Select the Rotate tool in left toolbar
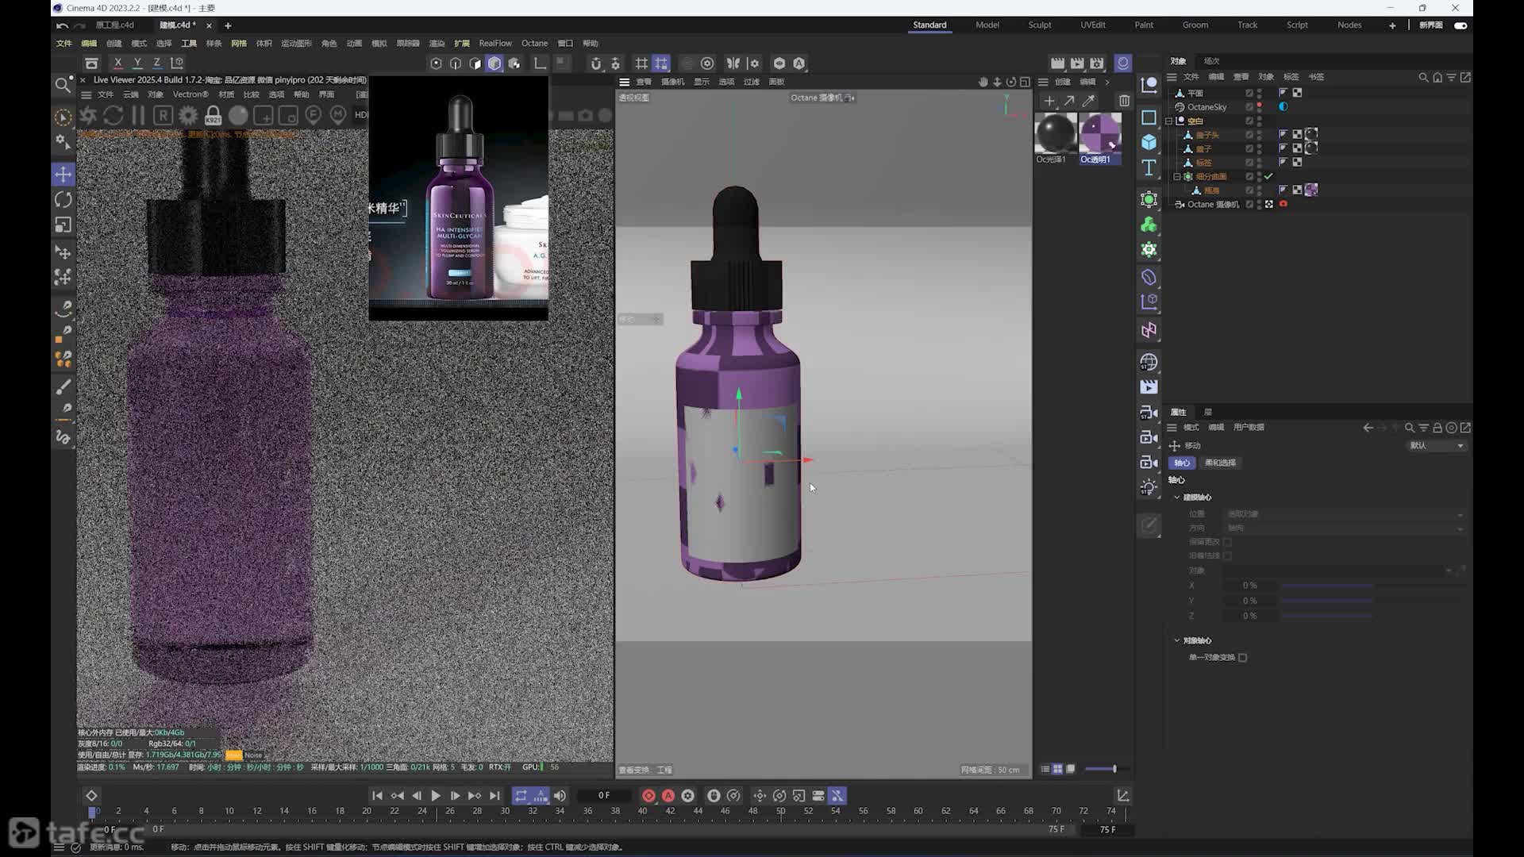 point(63,199)
